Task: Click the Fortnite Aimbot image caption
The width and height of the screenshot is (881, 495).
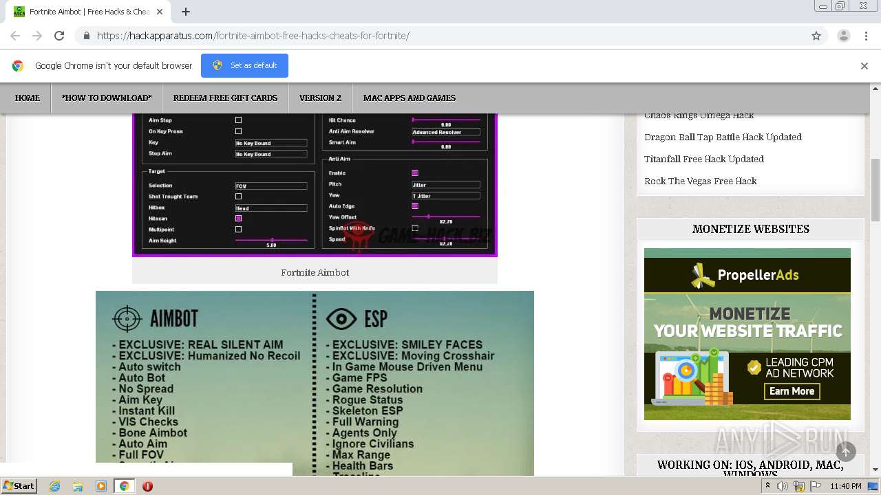Action: tap(315, 273)
